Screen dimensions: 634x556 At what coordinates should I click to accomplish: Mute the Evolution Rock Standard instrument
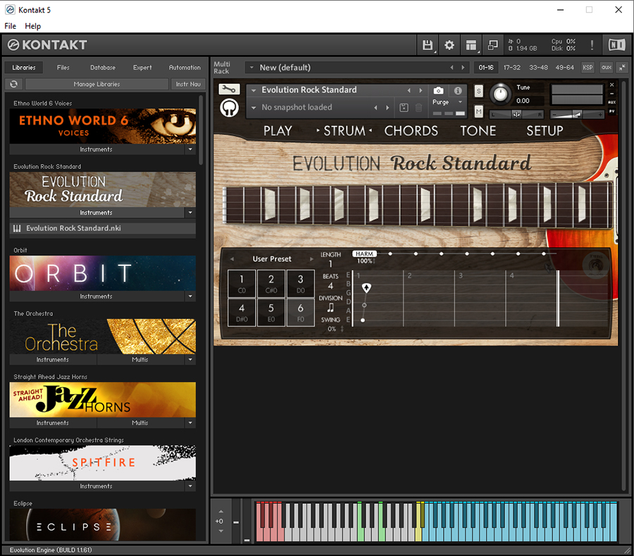point(479,111)
